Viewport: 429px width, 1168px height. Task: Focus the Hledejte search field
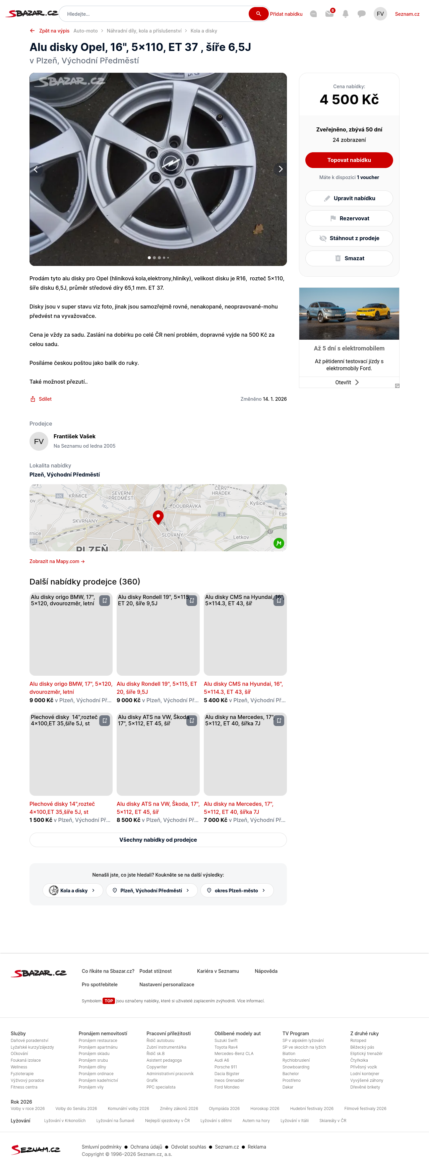tap(154, 14)
